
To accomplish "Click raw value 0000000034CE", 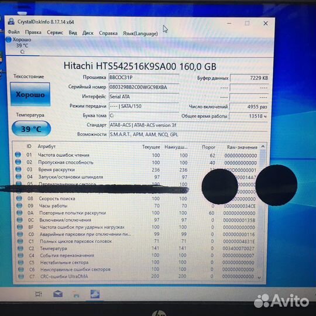I will [239, 206].
